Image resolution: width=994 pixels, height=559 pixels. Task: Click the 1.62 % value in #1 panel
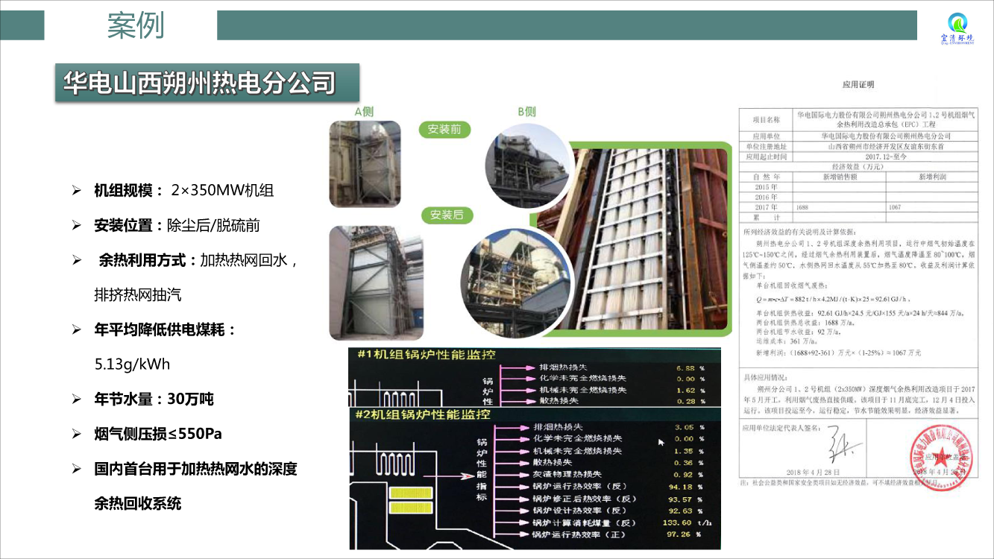pos(690,391)
